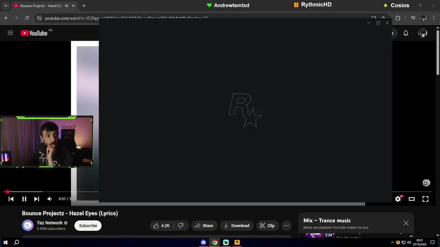Mute the tab via its audio icon
This screenshot has height=247, width=440.
tap(66, 6)
